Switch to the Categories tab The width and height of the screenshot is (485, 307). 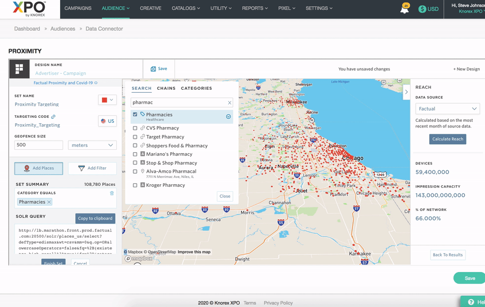tap(196, 88)
